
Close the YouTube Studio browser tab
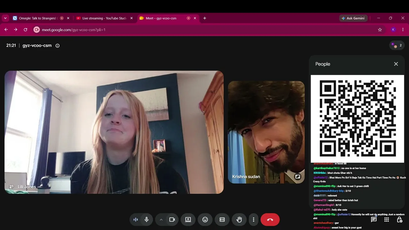131,18
